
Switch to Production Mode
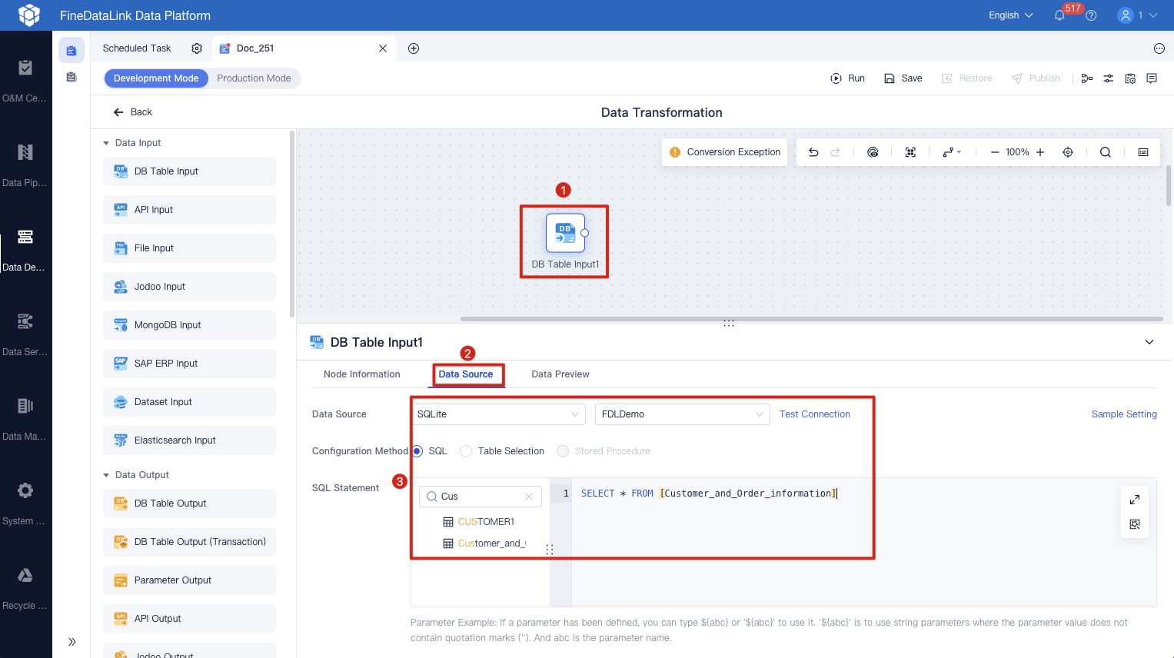click(x=254, y=78)
